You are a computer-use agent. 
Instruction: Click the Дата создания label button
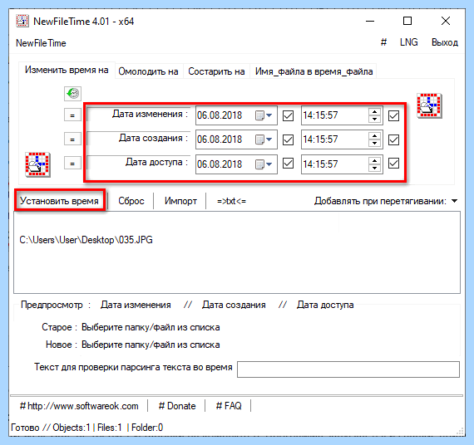click(x=138, y=139)
